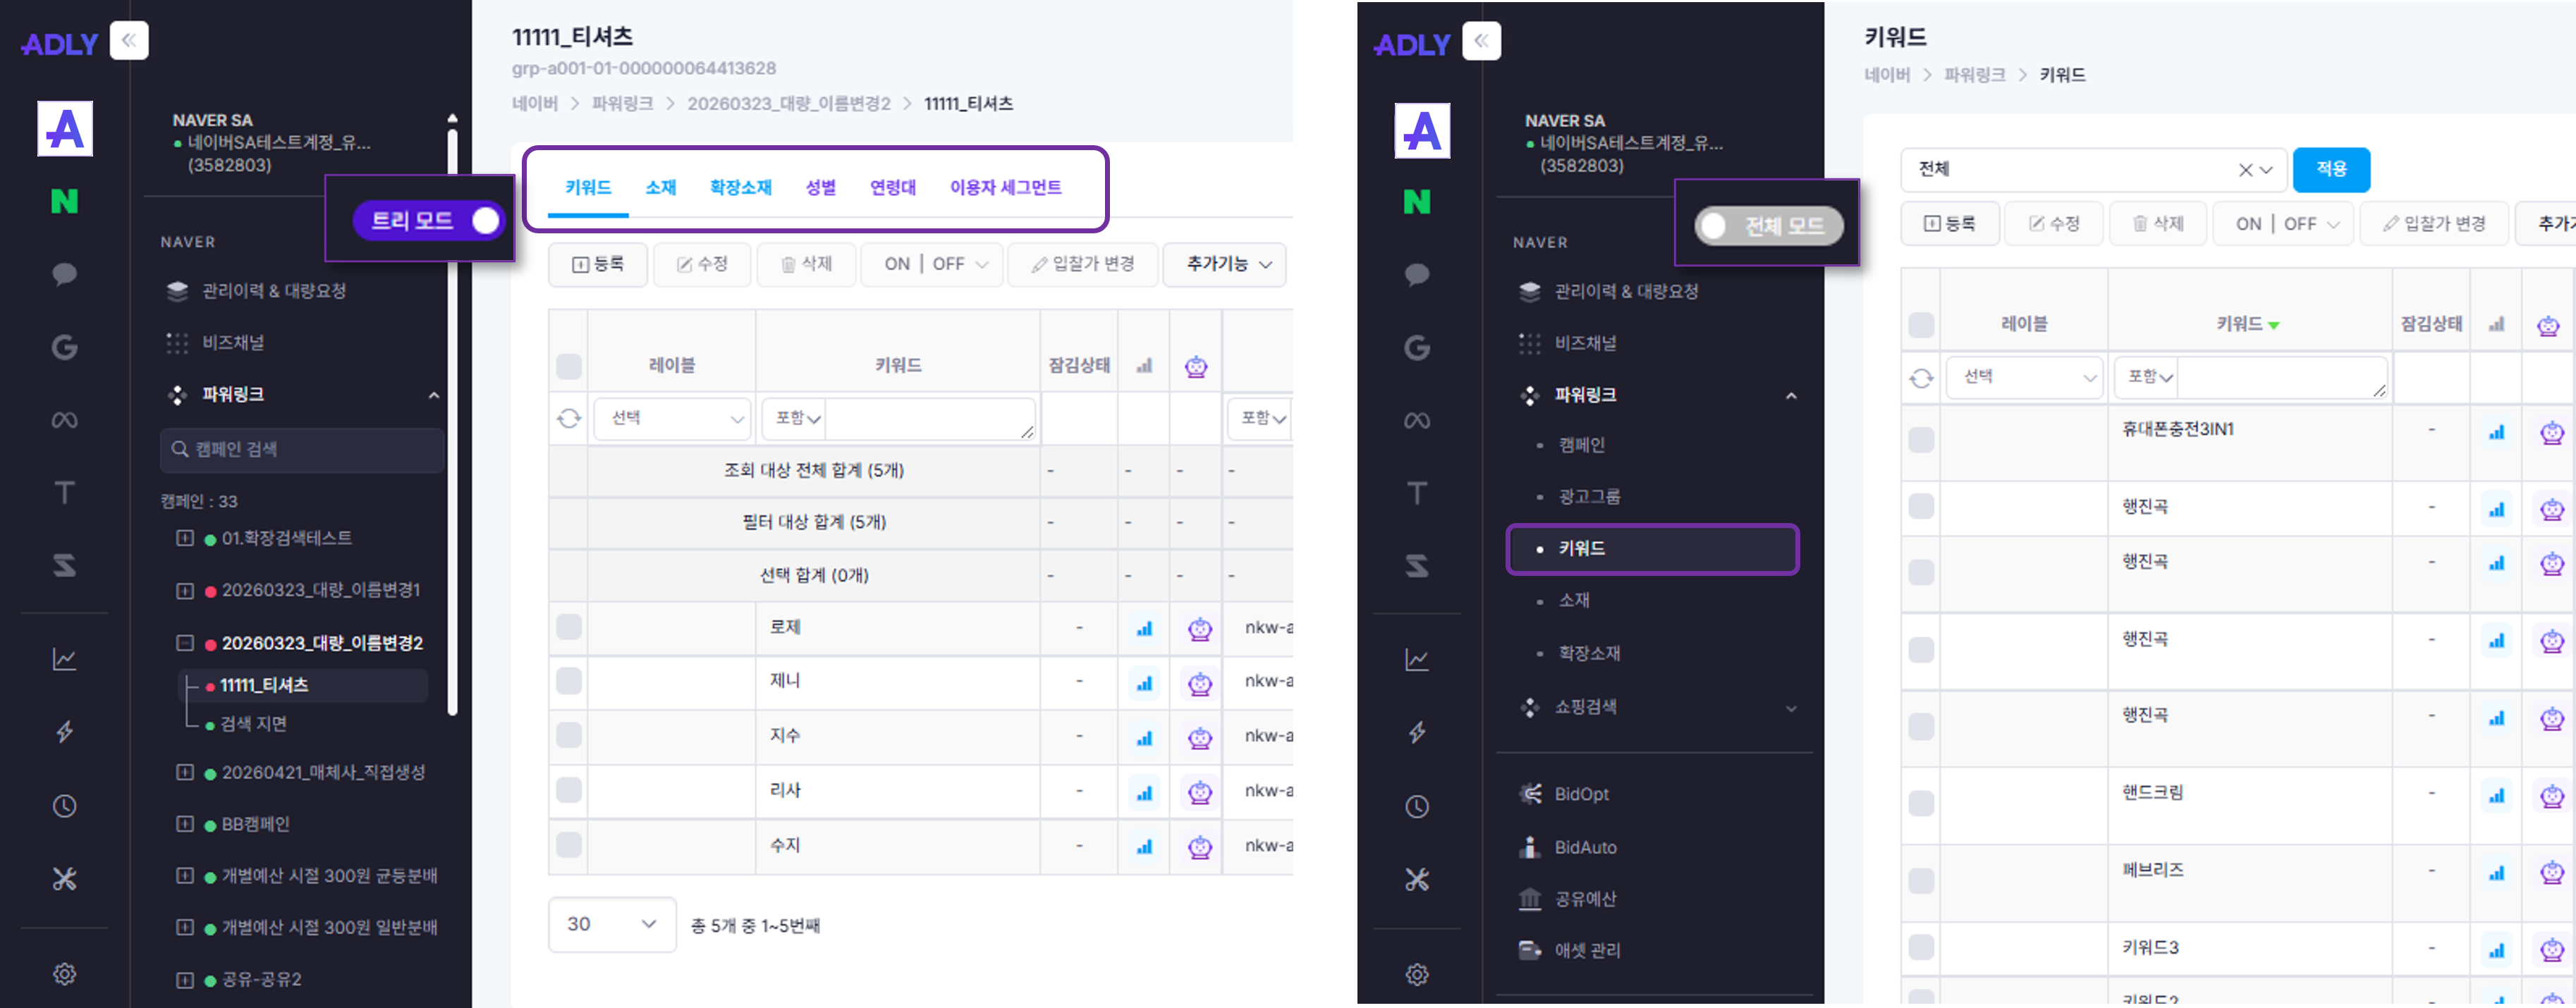Open the S platform icon in the left panel rail
2576x1008 pixels.
pyautogui.click(x=65, y=565)
